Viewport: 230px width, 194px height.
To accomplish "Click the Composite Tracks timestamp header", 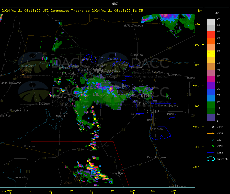I will [x=72, y=11].
